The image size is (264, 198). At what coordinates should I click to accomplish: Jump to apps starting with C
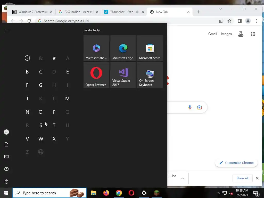tap(41, 72)
